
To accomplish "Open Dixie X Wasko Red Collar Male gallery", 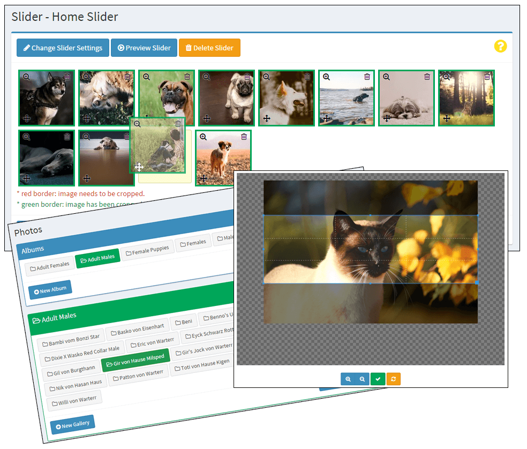I will pyautogui.click(x=81, y=354).
